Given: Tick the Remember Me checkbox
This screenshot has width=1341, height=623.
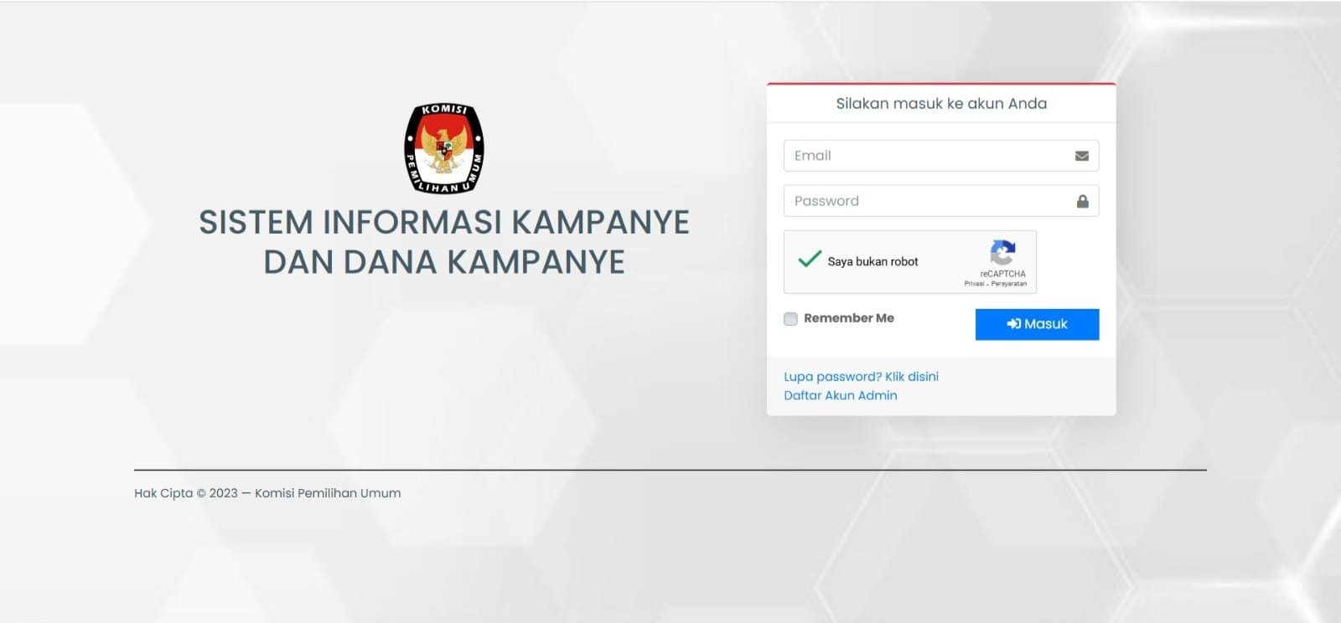Looking at the screenshot, I should coord(790,319).
